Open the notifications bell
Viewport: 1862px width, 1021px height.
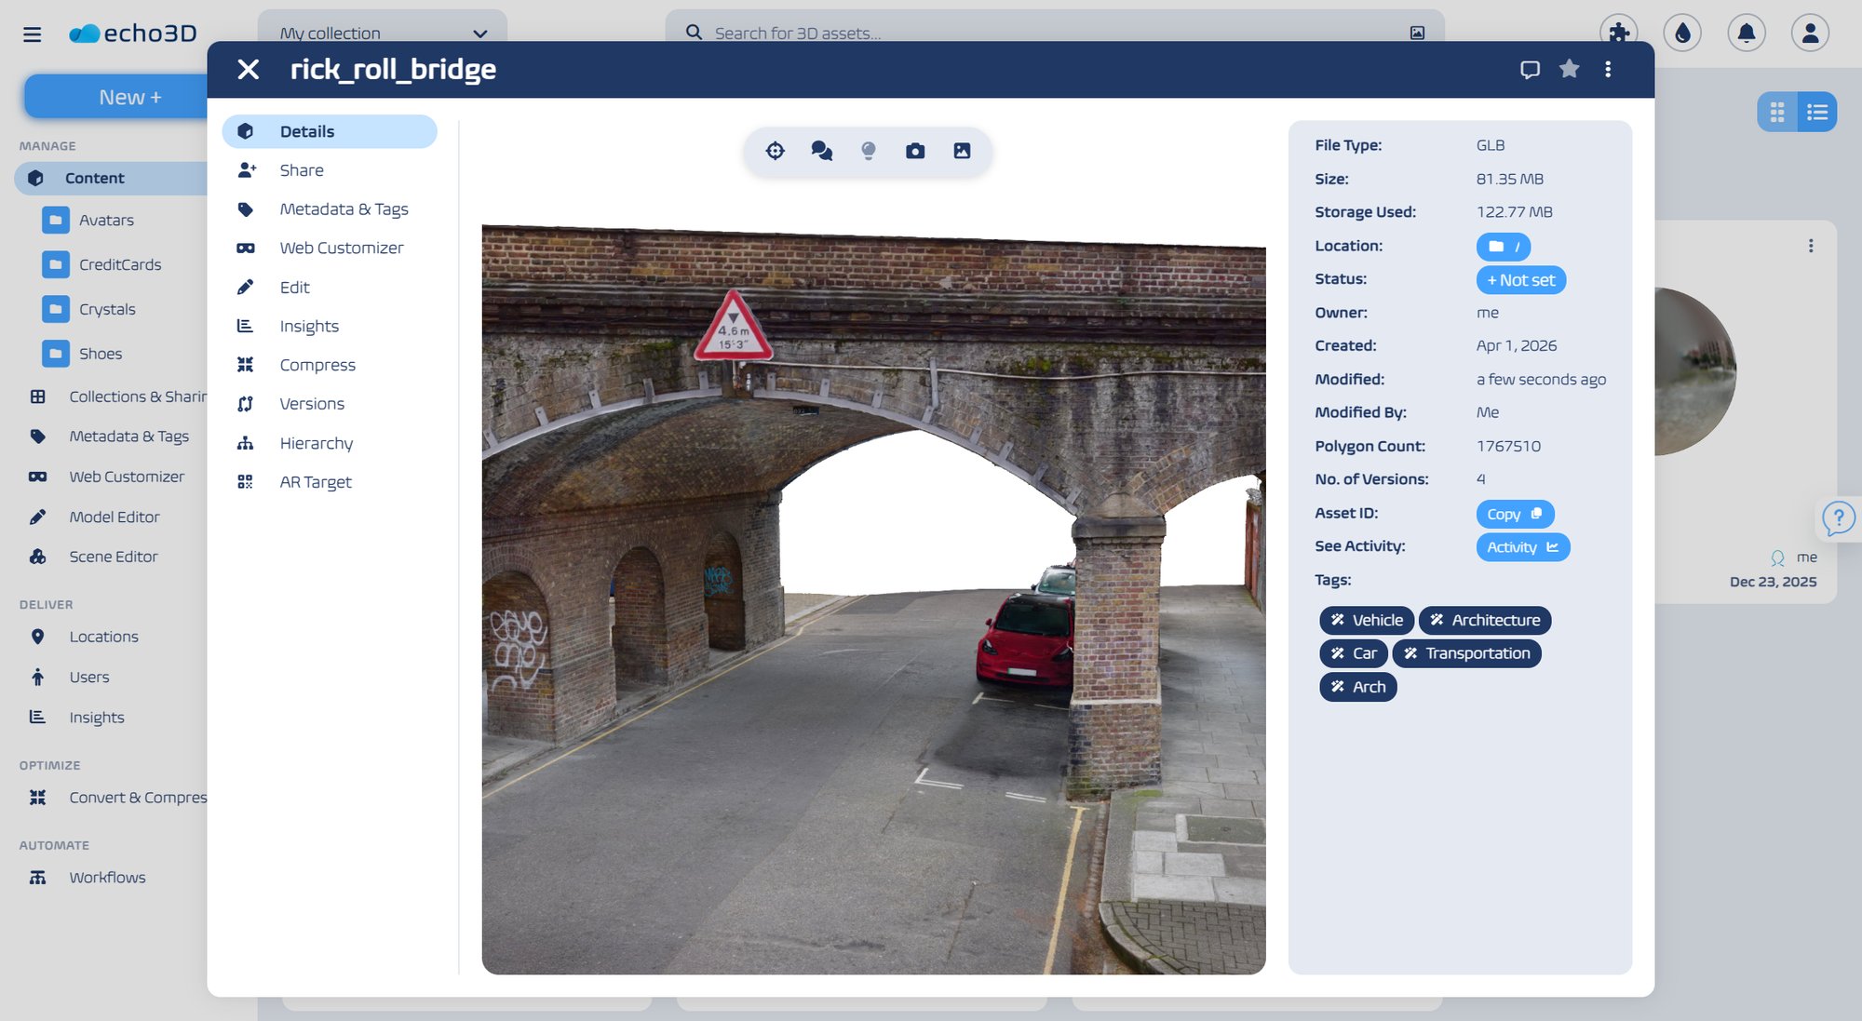(1747, 32)
